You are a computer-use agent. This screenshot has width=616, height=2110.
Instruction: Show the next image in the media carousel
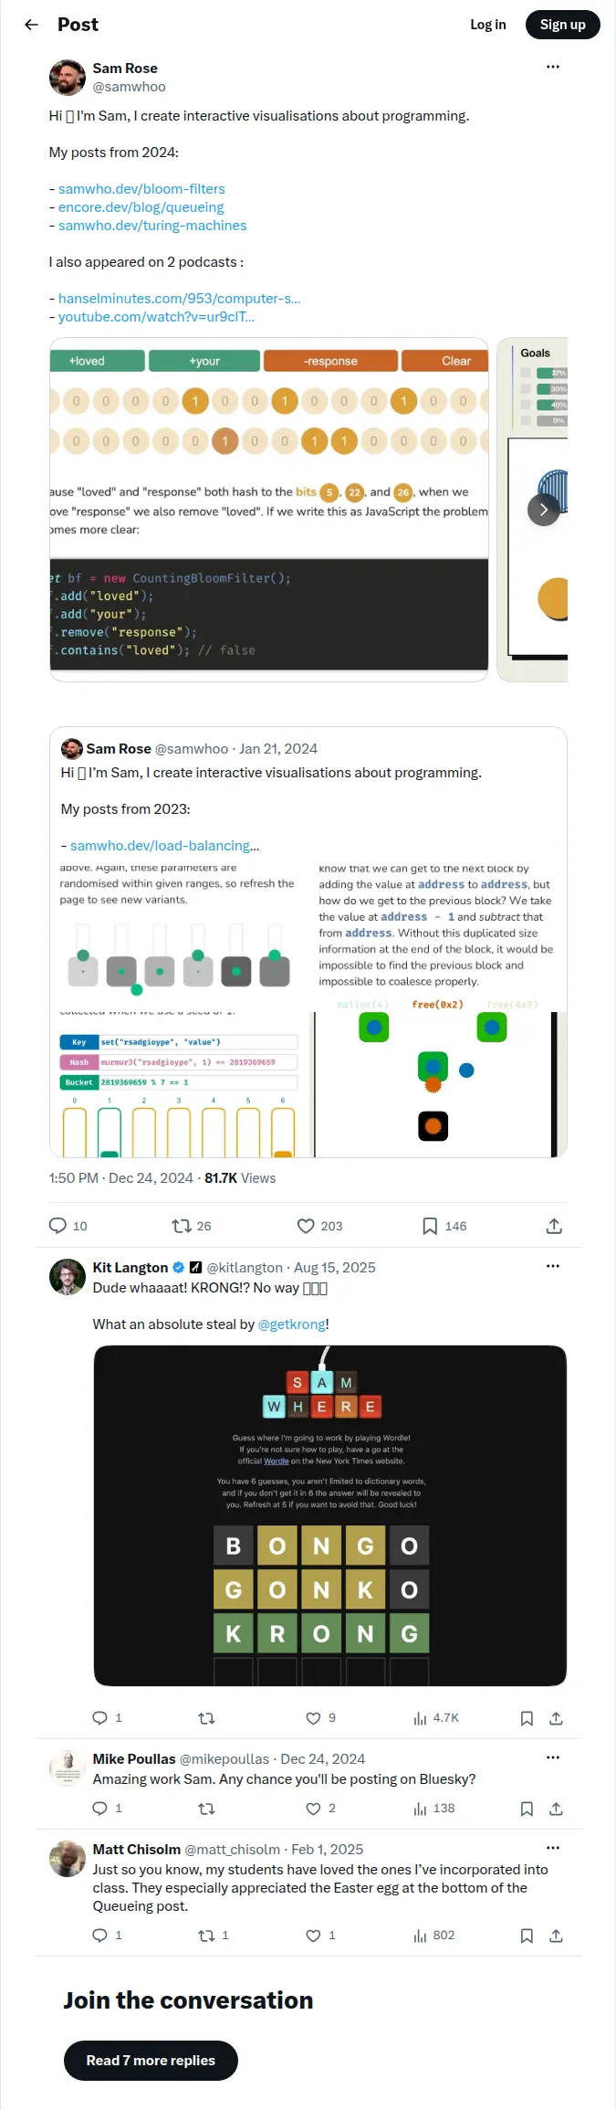click(544, 510)
